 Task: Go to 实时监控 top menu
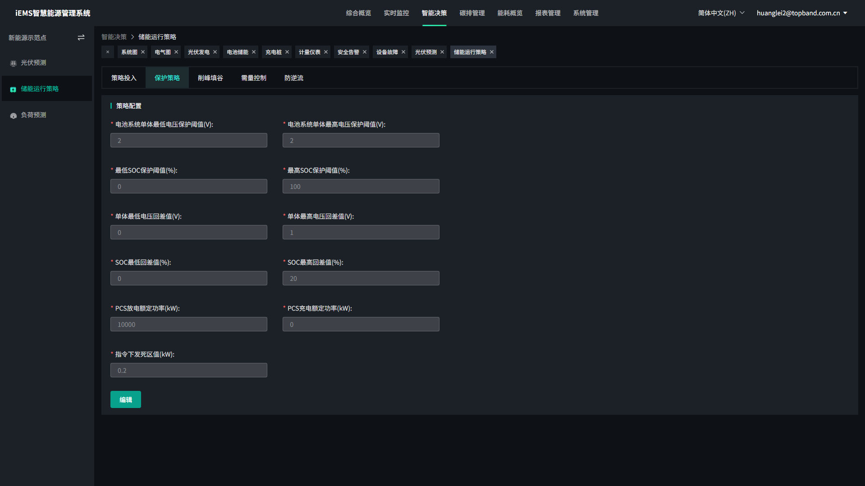point(396,13)
